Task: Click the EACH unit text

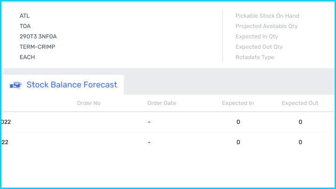Action: click(27, 57)
